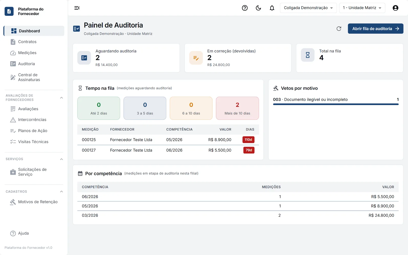
Task: Open Medições from the sidebar
Action: pos(34,53)
